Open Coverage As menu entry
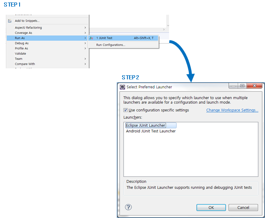This screenshot has width=265, height=218. point(47,33)
